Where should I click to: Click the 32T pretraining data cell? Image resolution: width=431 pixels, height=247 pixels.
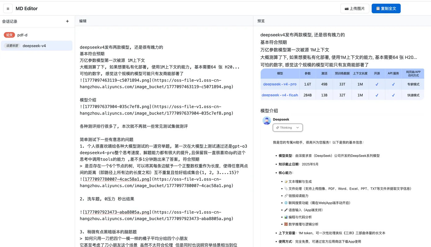point(342,95)
